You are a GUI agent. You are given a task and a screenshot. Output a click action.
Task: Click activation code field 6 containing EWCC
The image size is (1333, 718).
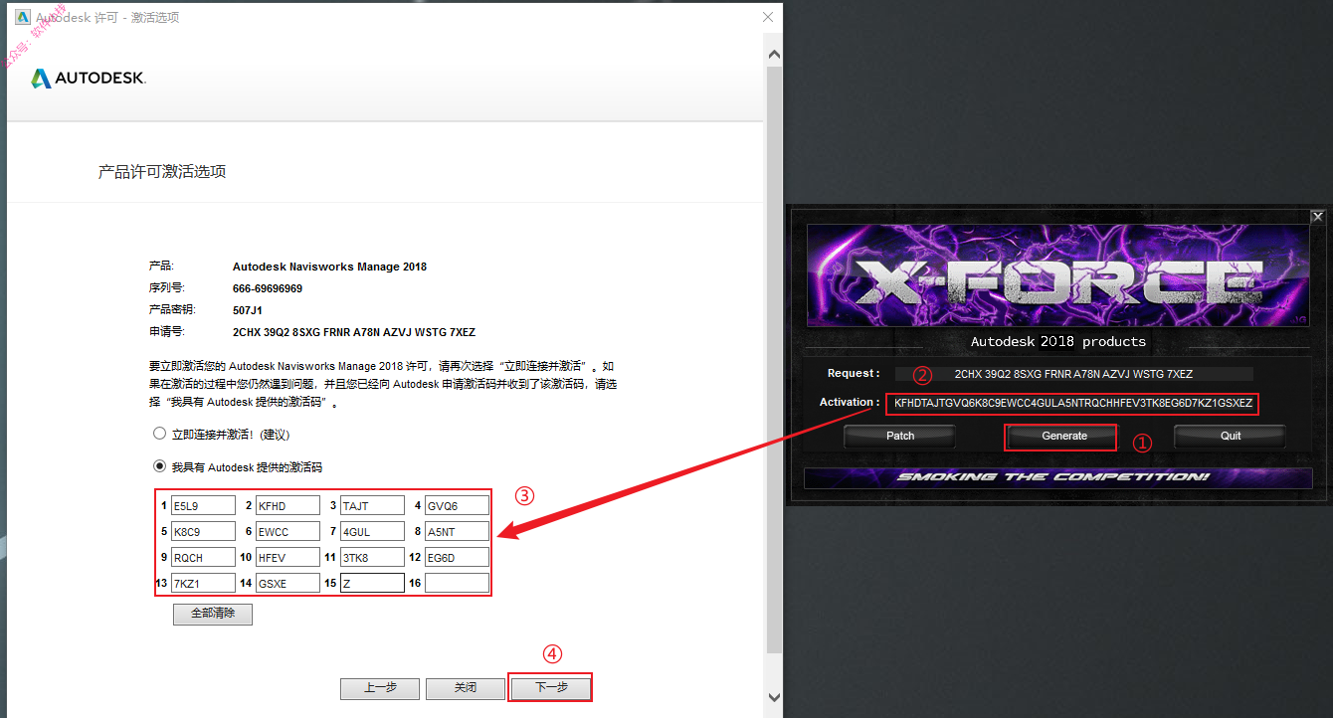tap(287, 531)
